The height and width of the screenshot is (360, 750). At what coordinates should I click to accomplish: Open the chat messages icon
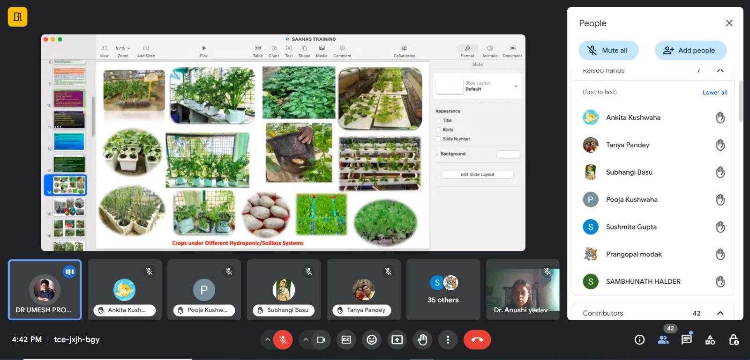[686, 340]
